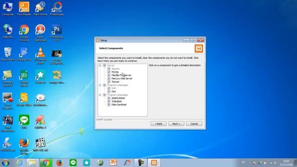Screen dimensions: 297x167
Task: Uncheck the Fake Sendmail checkbox
Action: (x=109, y=104)
